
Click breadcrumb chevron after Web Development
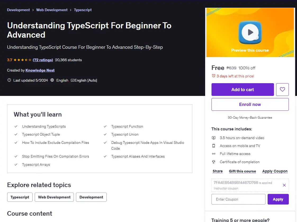click(71, 10)
